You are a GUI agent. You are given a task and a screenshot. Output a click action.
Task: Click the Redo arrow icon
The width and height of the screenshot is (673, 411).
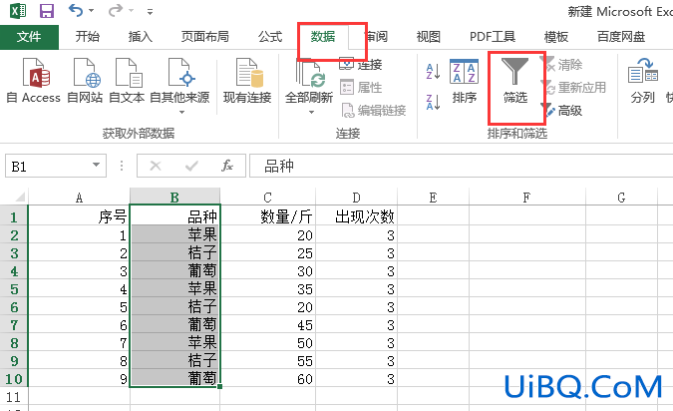point(115,10)
